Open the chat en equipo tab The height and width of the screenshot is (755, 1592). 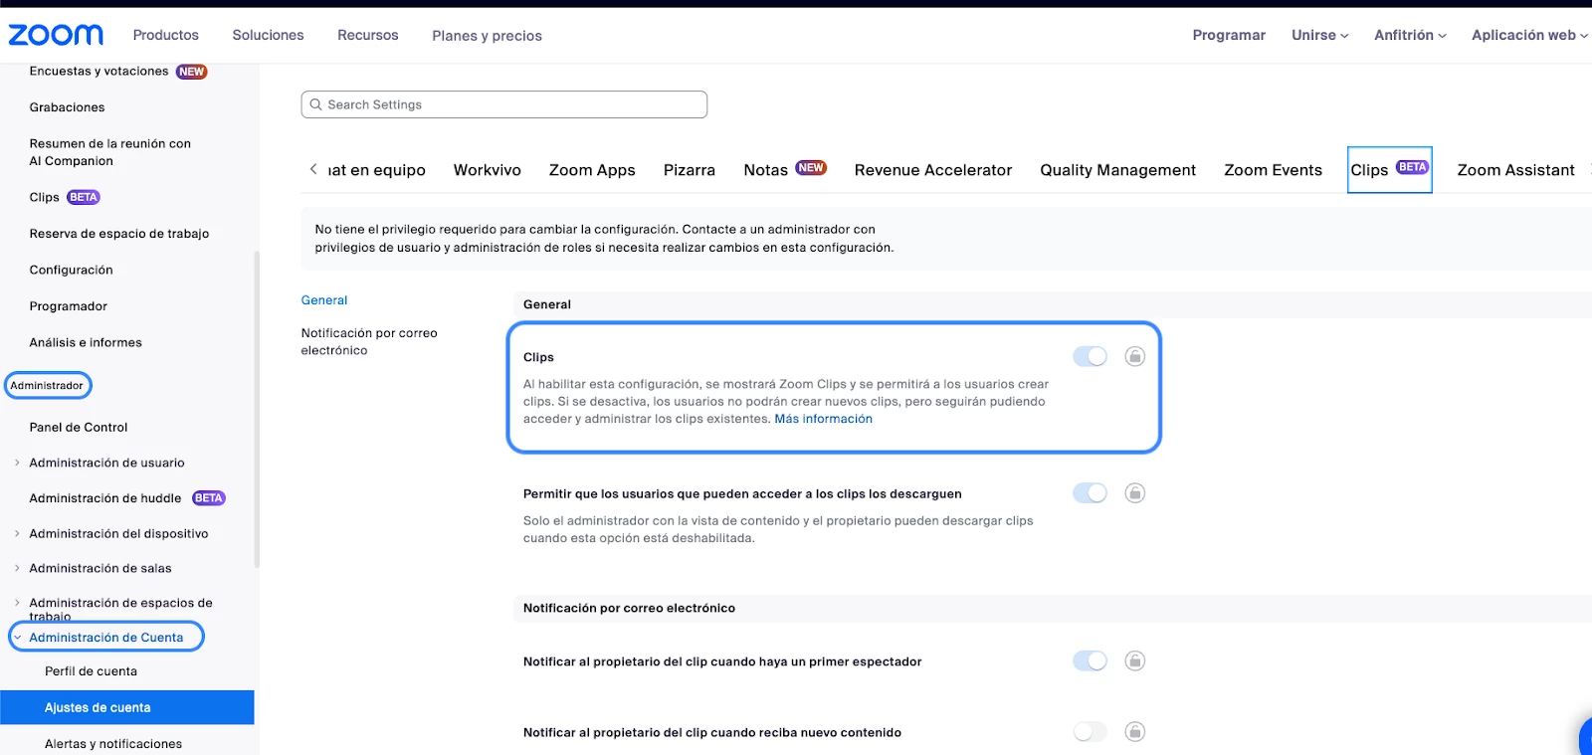click(x=376, y=170)
